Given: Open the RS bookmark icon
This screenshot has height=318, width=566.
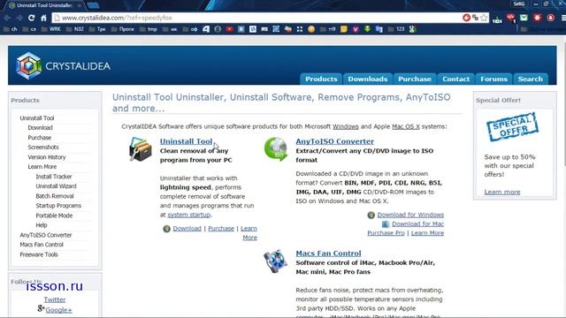Looking at the screenshot, I should pos(264,29).
